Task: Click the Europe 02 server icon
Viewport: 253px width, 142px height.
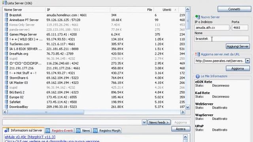Action: coord(6,97)
